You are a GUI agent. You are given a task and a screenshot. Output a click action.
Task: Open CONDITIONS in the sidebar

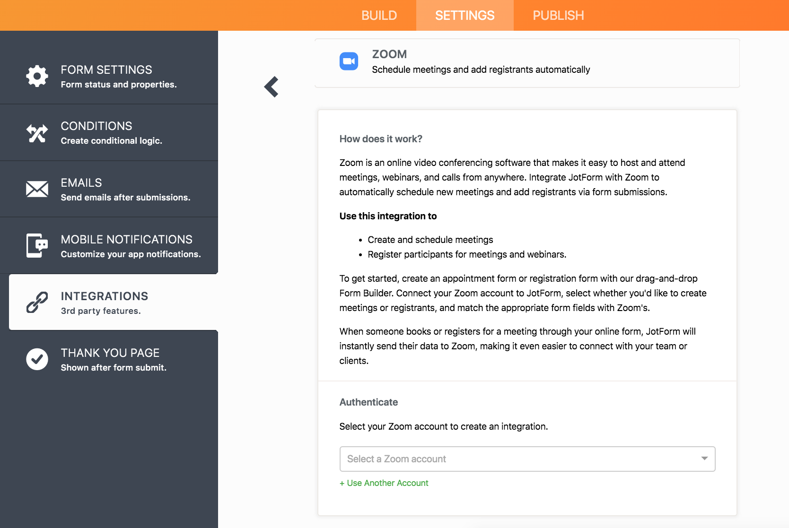(109, 133)
